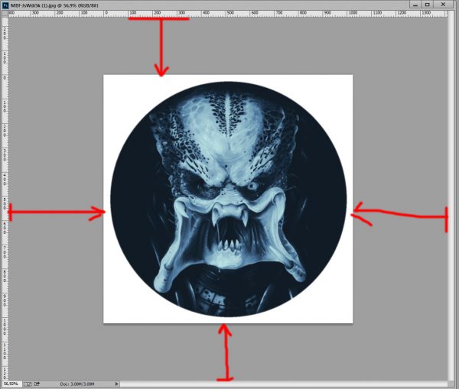The width and height of the screenshot is (459, 389).
Task: Click the share icon in the status bar
Action: click(x=37, y=384)
